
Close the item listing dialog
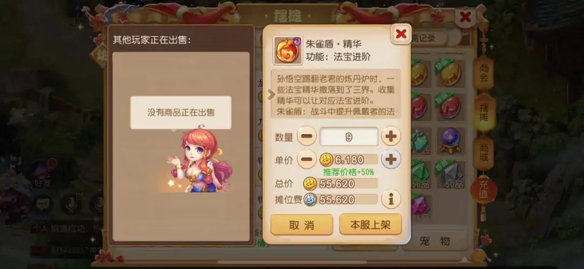pyautogui.click(x=401, y=34)
